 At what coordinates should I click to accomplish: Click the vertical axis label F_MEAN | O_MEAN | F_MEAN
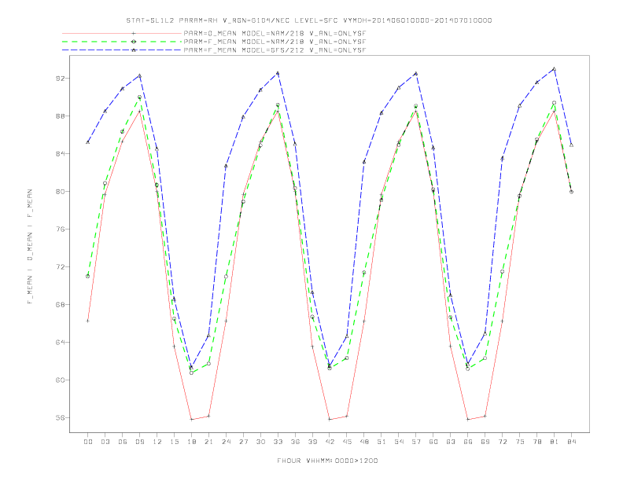pos(30,247)
